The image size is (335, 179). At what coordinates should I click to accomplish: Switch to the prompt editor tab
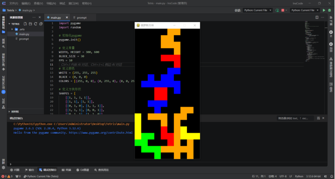82,18
